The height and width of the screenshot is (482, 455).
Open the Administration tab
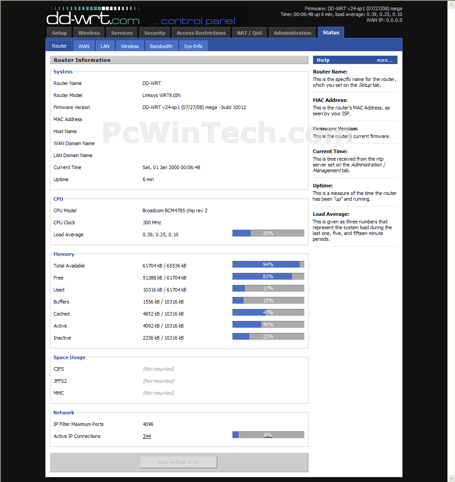click(x=292, y=33)
